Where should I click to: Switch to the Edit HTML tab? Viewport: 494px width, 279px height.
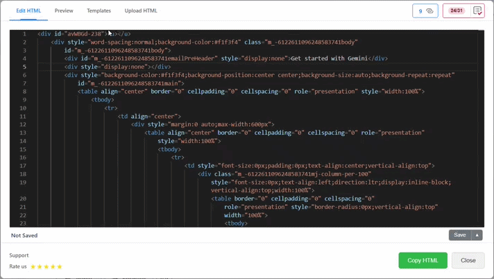(28, 10)
